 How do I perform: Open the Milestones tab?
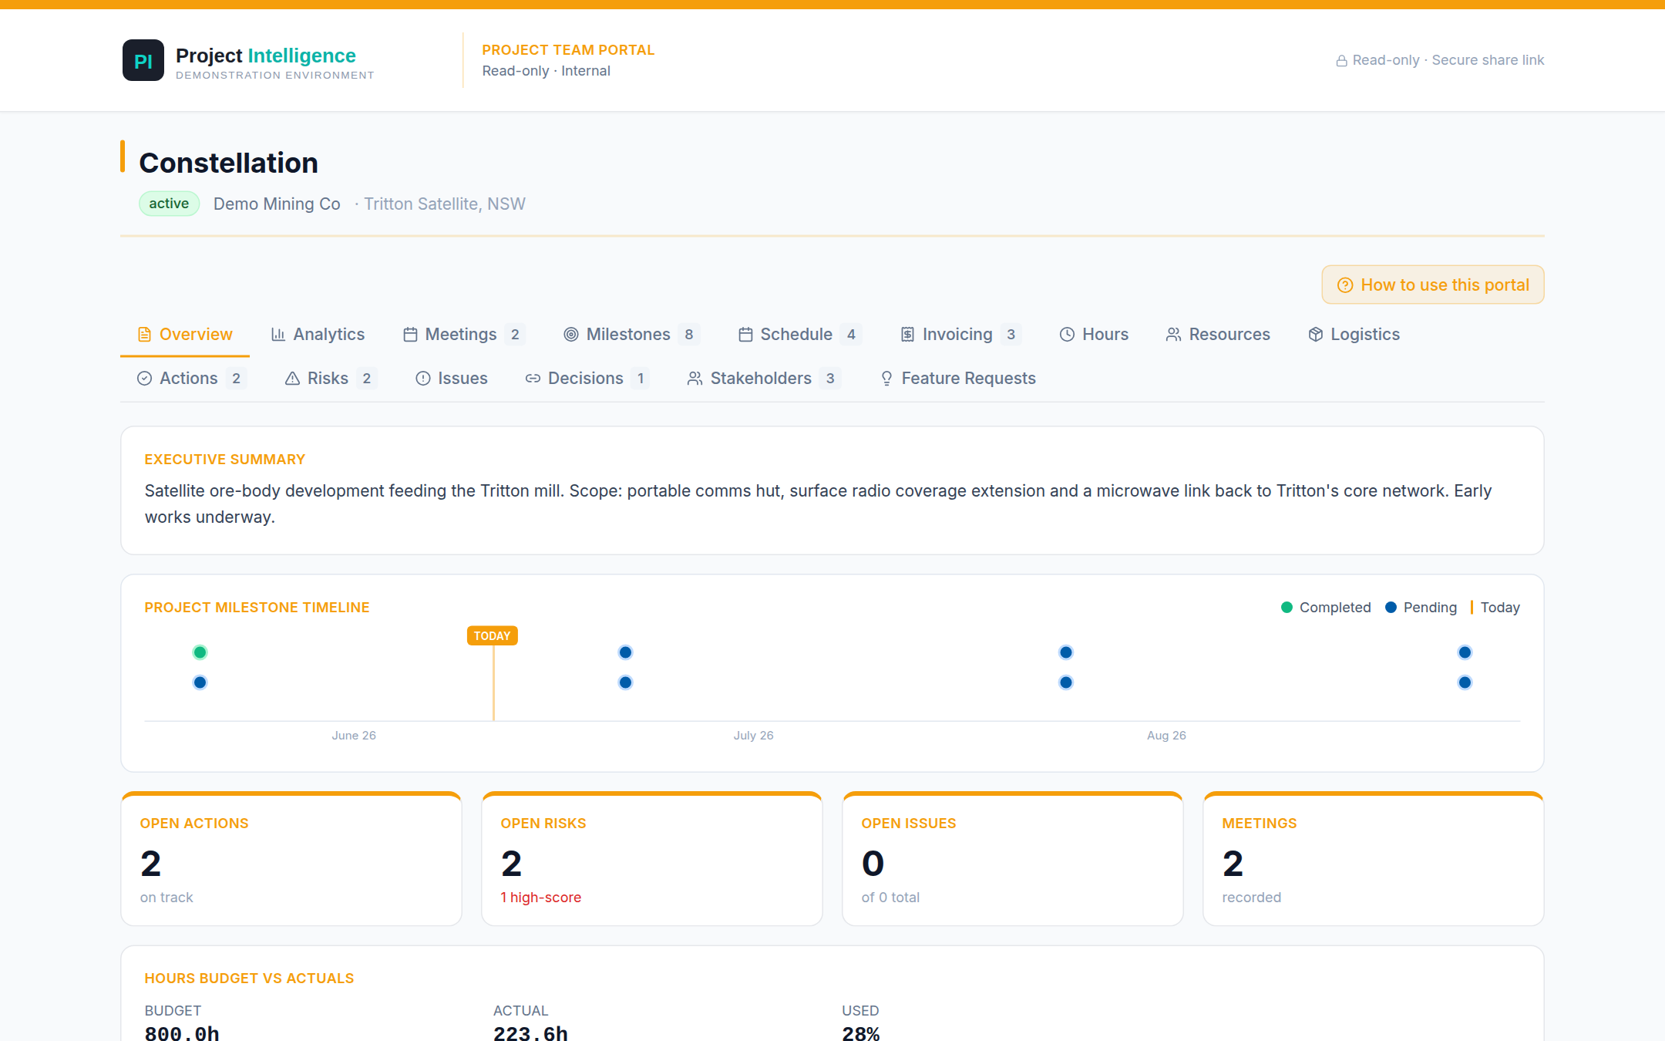pyautogui.click(x=631, y=335)
